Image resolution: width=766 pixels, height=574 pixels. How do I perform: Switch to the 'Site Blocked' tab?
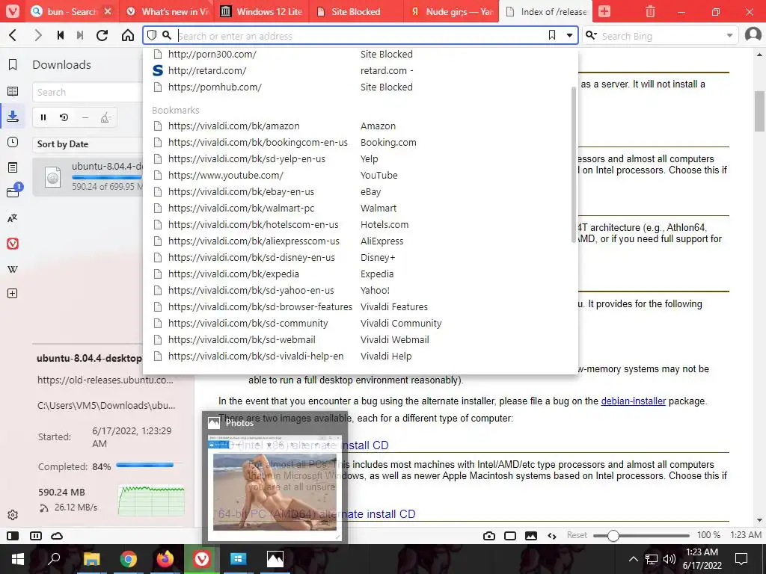pos(355,11)
